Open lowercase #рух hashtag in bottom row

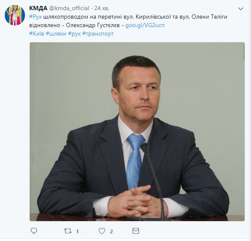(74, 34)
